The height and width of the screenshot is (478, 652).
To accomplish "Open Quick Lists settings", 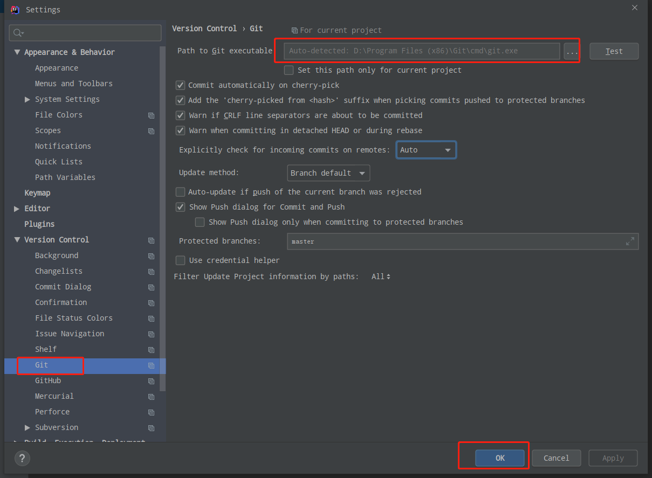I will click(x=59, y=162).
